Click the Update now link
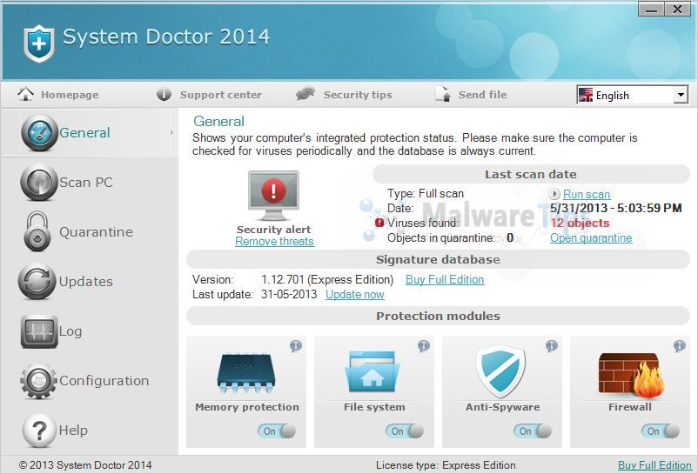 [355, 294]
